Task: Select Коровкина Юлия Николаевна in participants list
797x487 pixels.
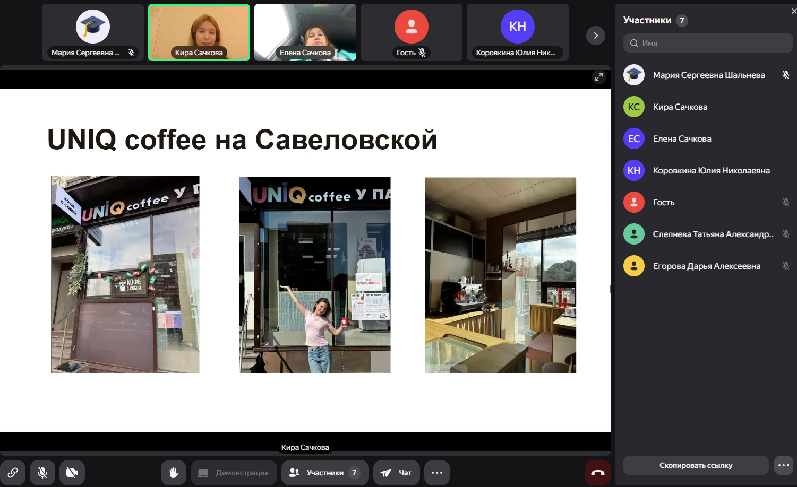Action: click(x=711, y=170)
